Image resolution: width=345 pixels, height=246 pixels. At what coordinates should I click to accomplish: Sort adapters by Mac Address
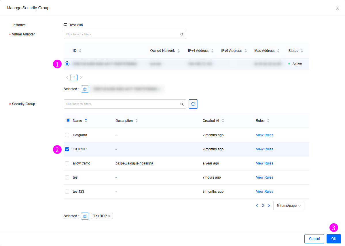(278, 51)
